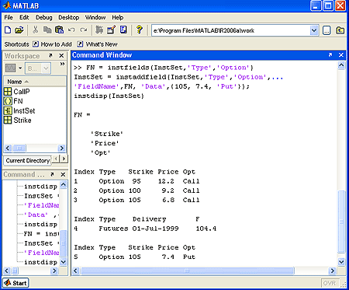The image size is (349, 290).
Task: Undock the Workspace panel
Action: 50,55
